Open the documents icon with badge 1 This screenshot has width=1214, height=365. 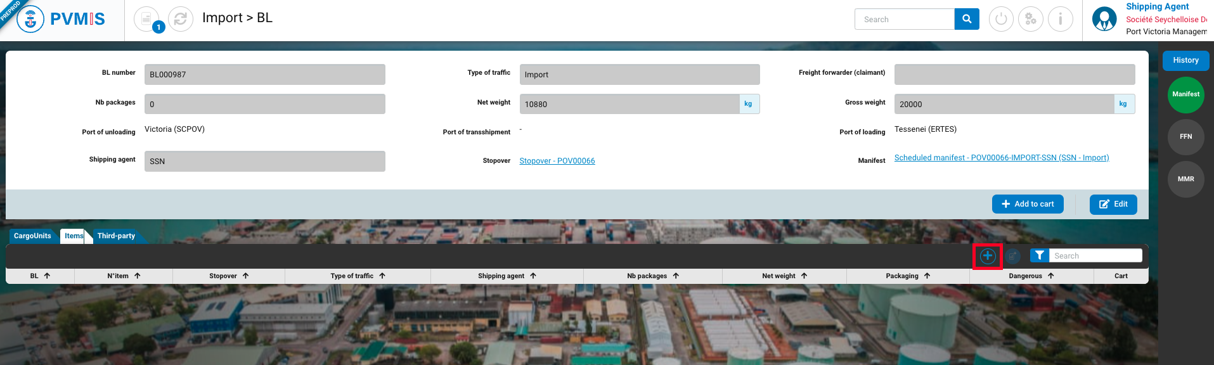coord(146,19)
